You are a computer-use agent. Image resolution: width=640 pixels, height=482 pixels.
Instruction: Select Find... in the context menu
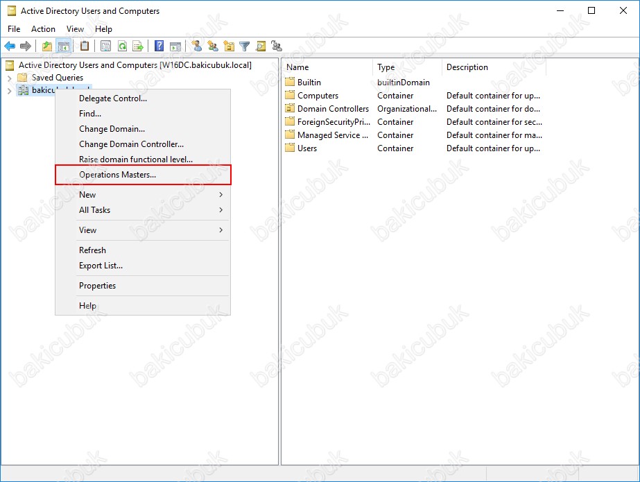[143, 114]
